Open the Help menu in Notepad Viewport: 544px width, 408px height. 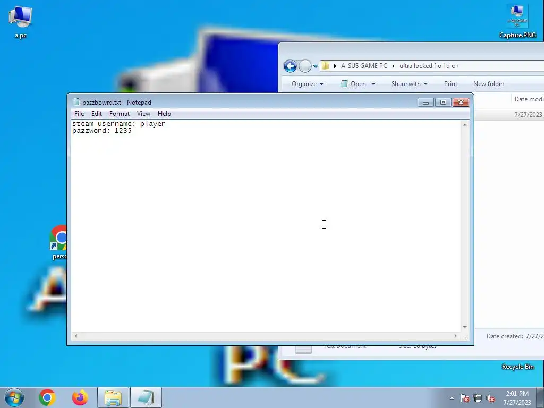point(164,114)
